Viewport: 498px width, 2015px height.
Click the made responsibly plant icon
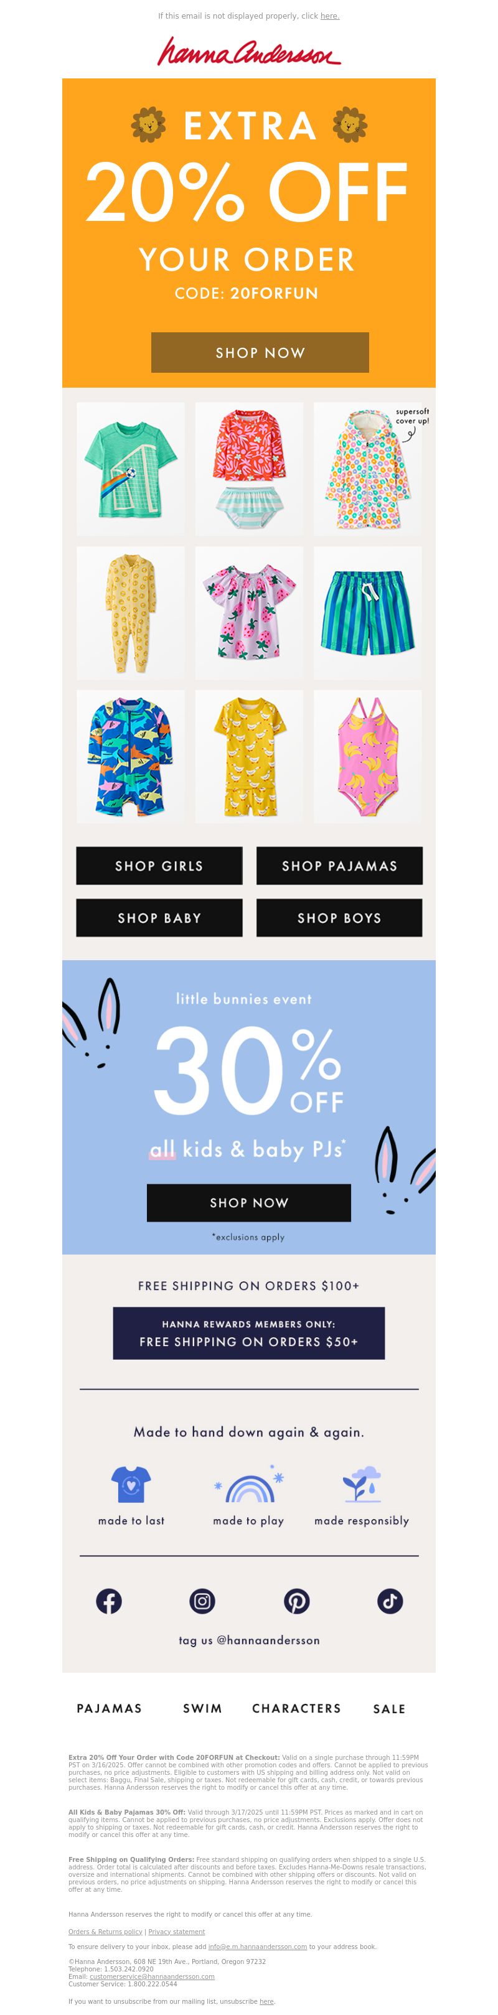point(362,1484)
